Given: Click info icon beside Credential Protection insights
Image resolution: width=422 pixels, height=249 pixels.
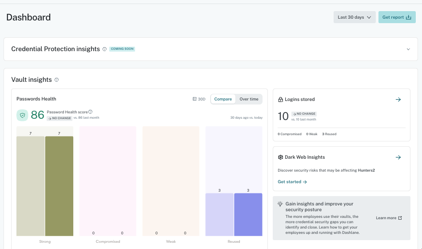Looking at the screenshot, I should coord(105,49).
